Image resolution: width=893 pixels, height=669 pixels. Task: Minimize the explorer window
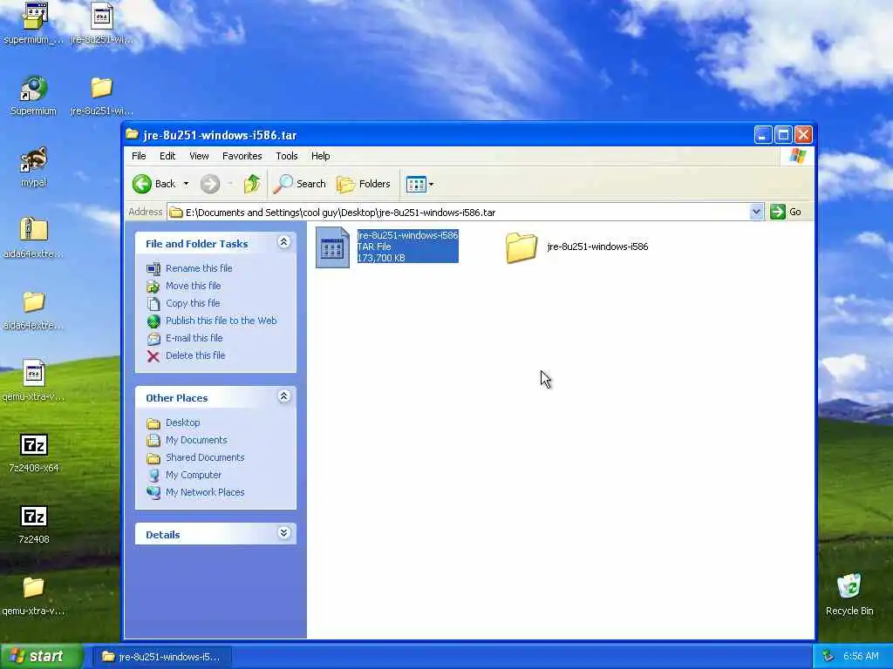(x=763, y=135)
